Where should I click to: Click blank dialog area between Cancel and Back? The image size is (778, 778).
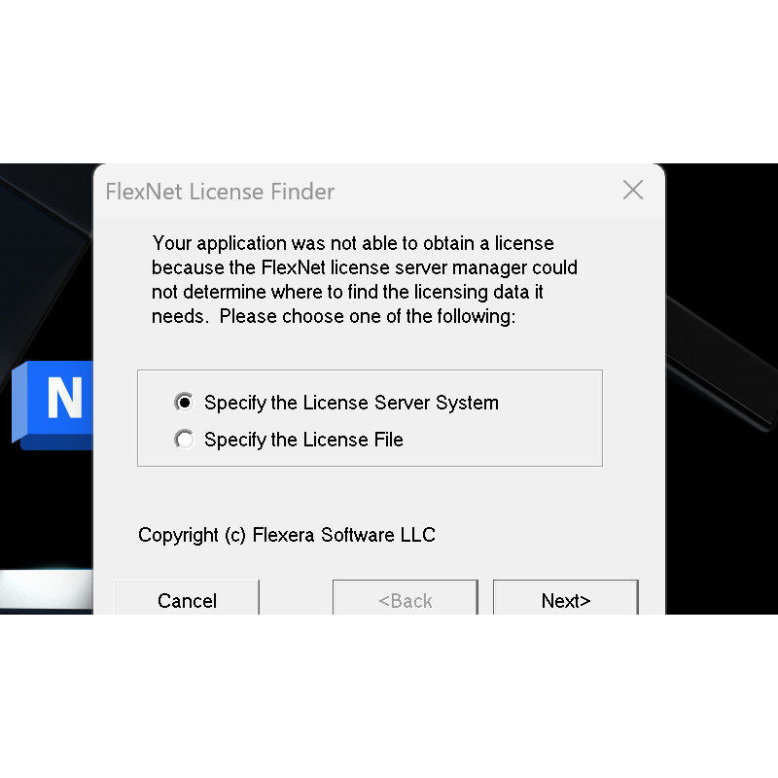click(296, 597)
